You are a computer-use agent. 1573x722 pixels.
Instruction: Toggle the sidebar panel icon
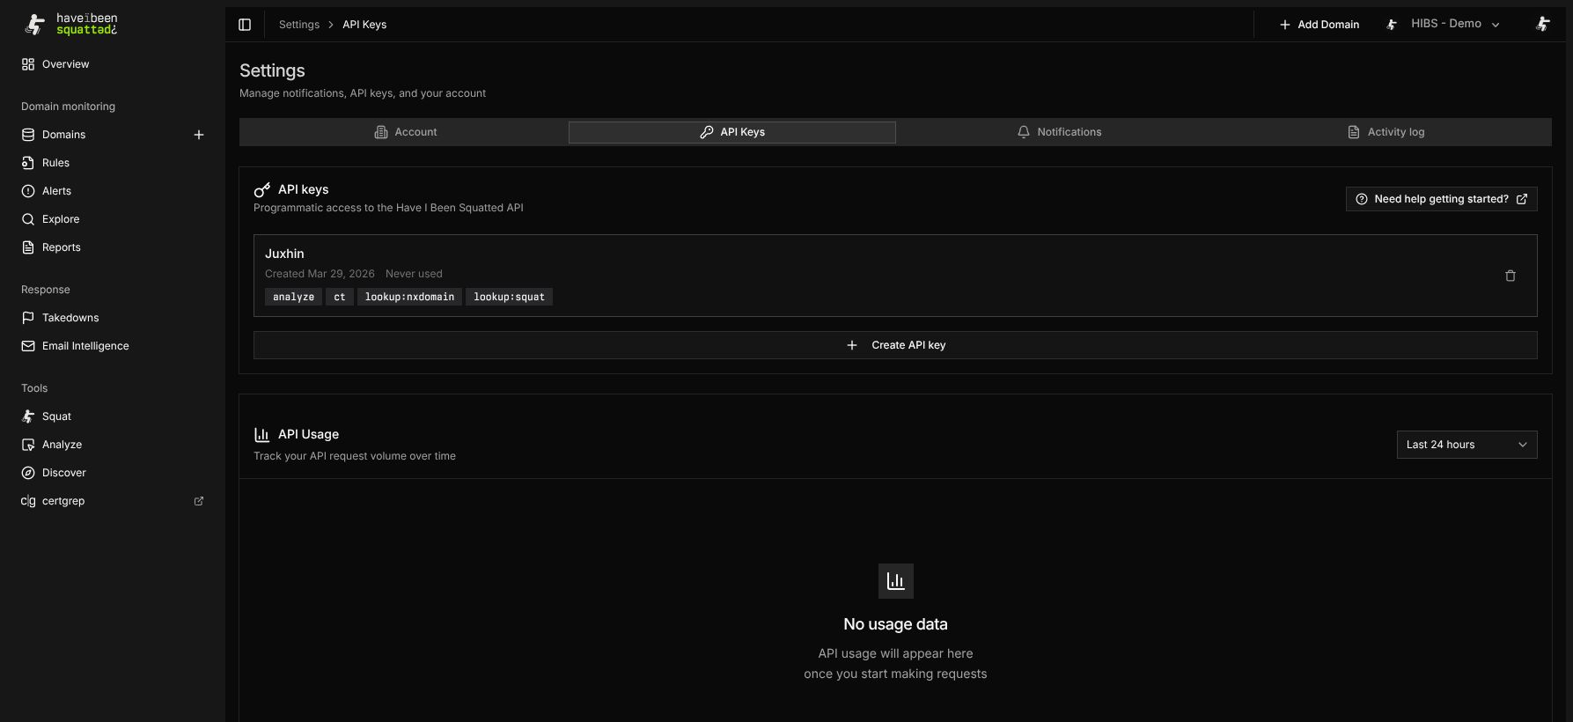point(245,25)
